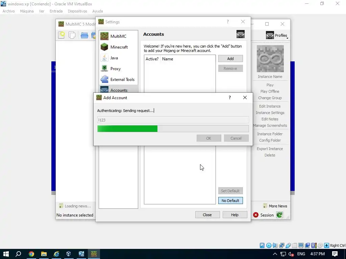346x259 pixels.
Task: Click the authentication progress bar
Action: click(173, 128)
